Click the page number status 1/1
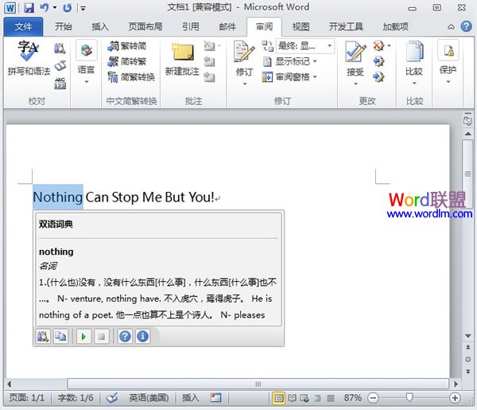This screenshot has height=410, width=477. (27, 398)
